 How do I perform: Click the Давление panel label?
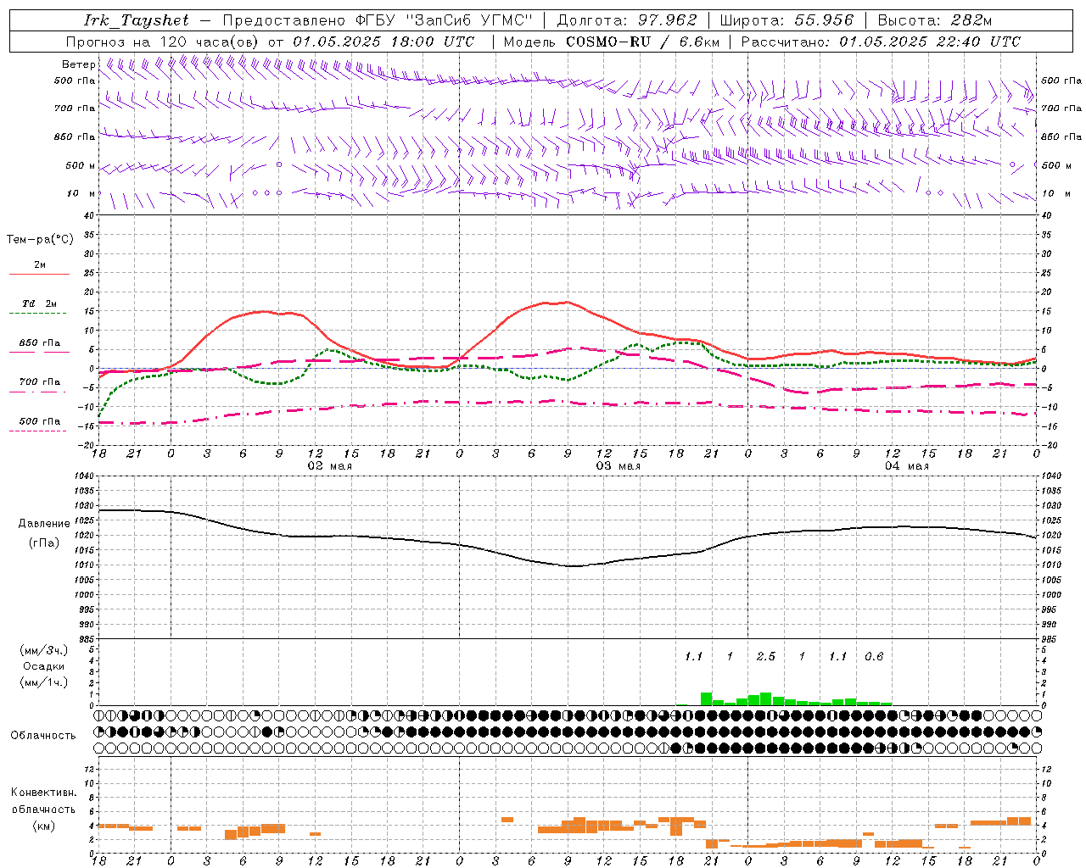[44, 524]
